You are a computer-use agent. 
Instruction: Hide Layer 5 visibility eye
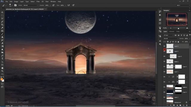[x=164, y=67]
